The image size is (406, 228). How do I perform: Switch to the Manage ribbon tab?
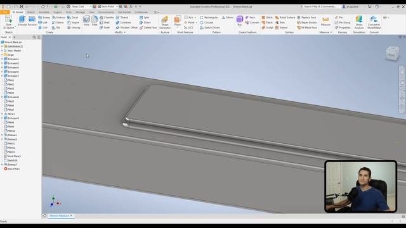point(80,12)
